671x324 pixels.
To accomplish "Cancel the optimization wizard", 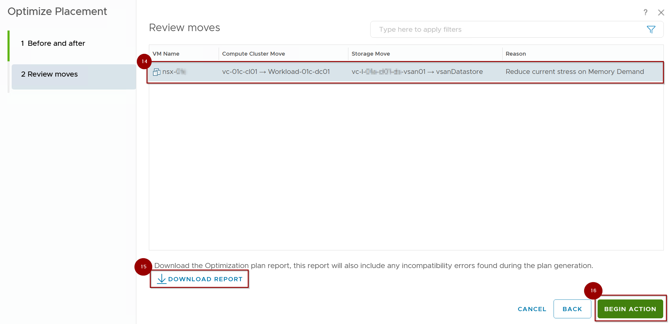I will pos(532,309).
